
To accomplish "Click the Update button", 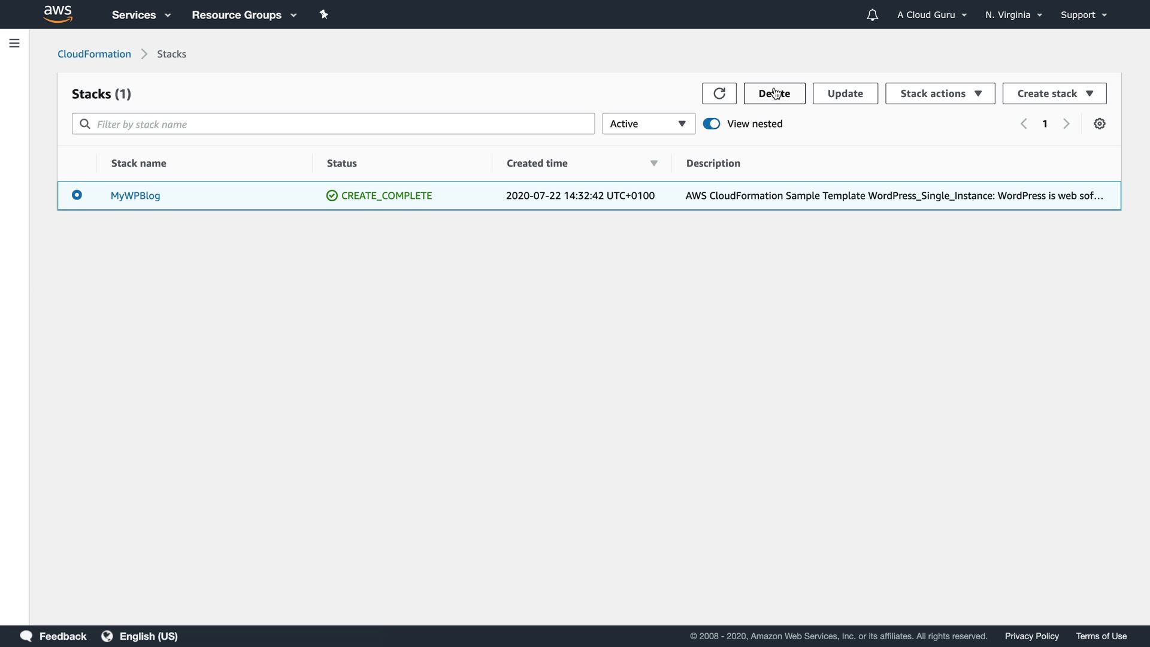I will (x=845, y=93).
